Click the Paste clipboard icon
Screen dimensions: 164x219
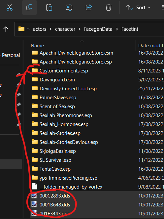(49, 7)
